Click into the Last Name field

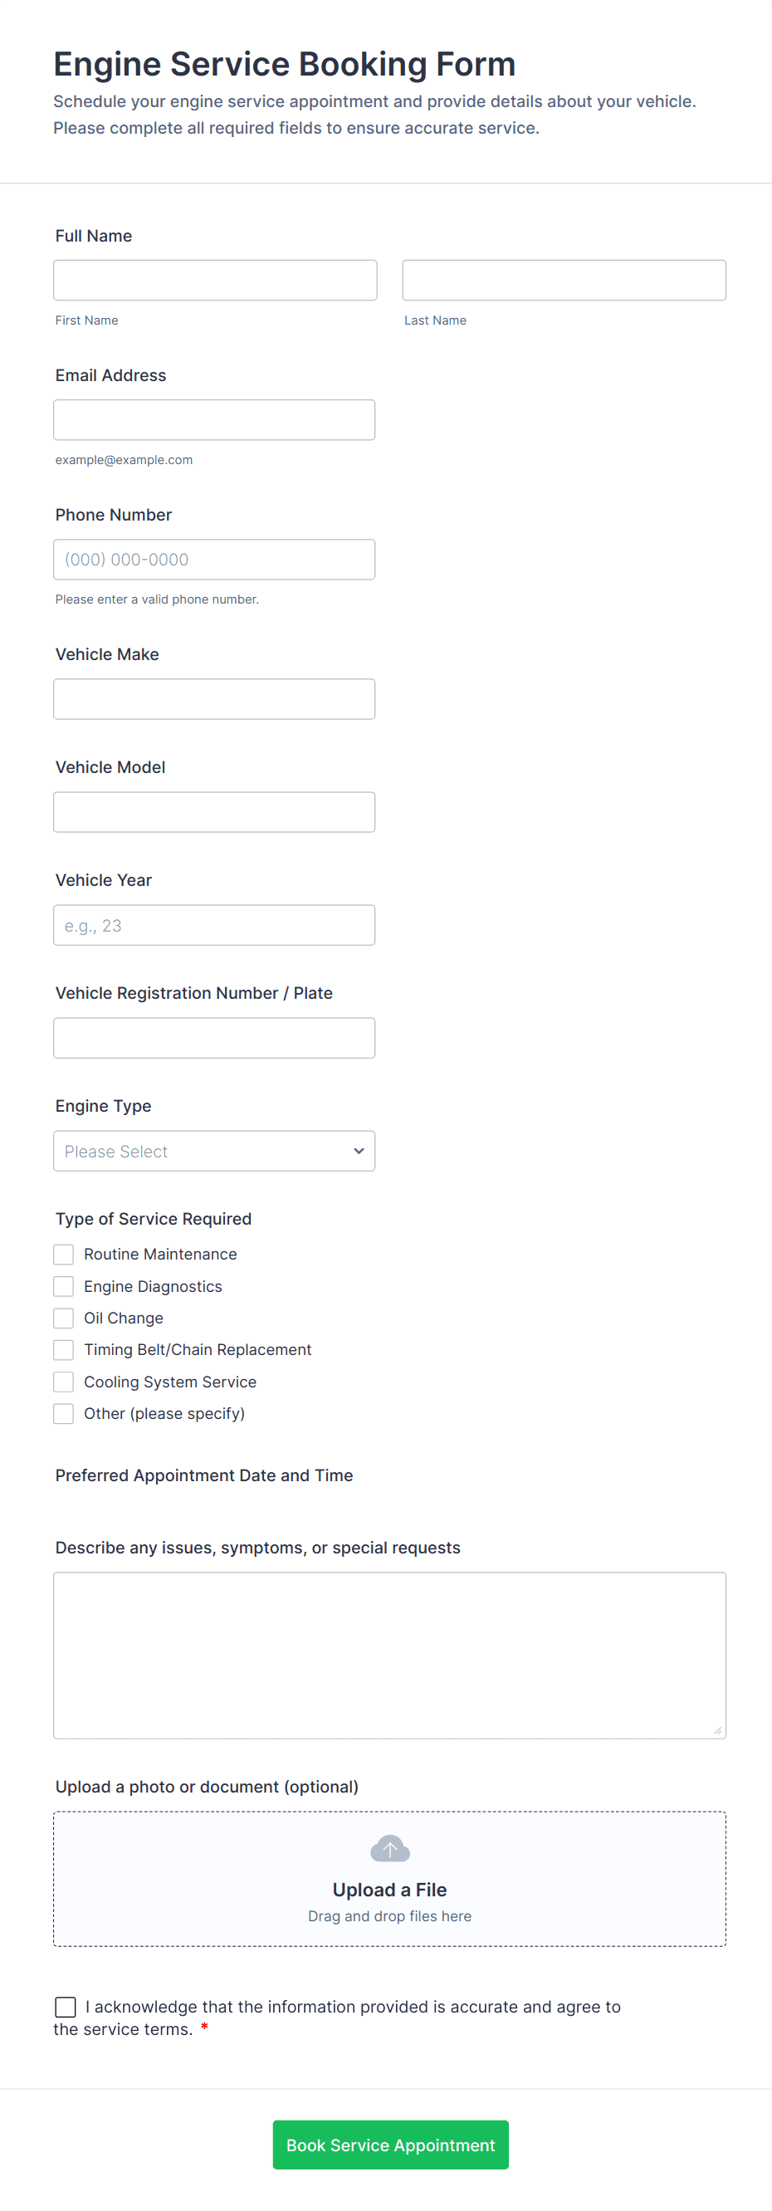coord(564,280)
